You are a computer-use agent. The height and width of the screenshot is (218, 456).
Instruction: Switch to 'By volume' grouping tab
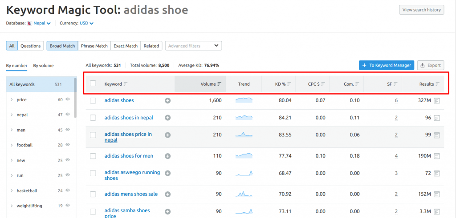[x=43, y=66]
